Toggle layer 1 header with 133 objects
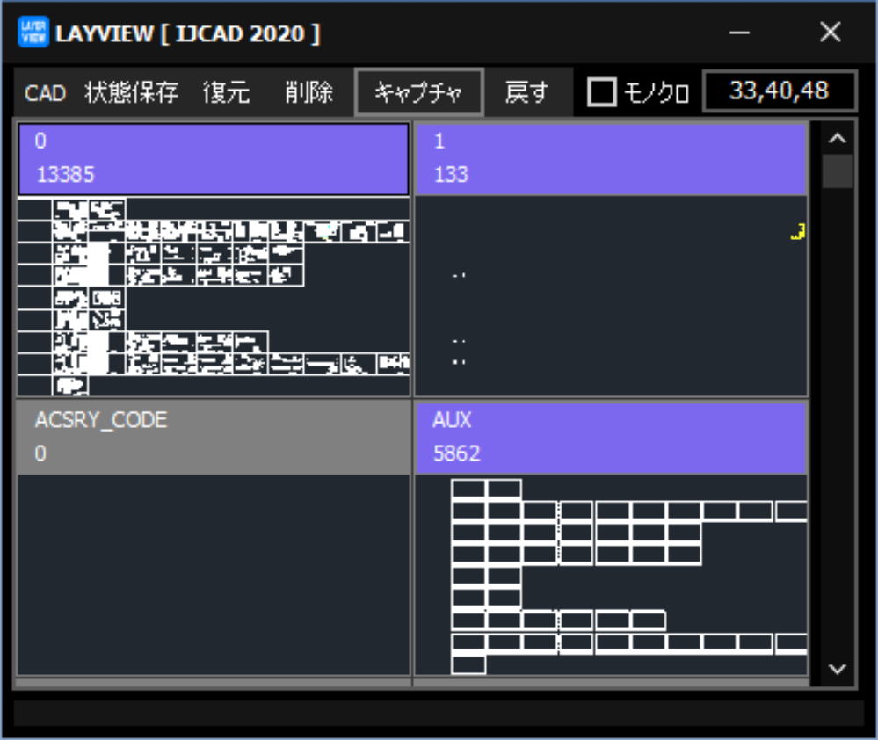 (x=610, y=159)
